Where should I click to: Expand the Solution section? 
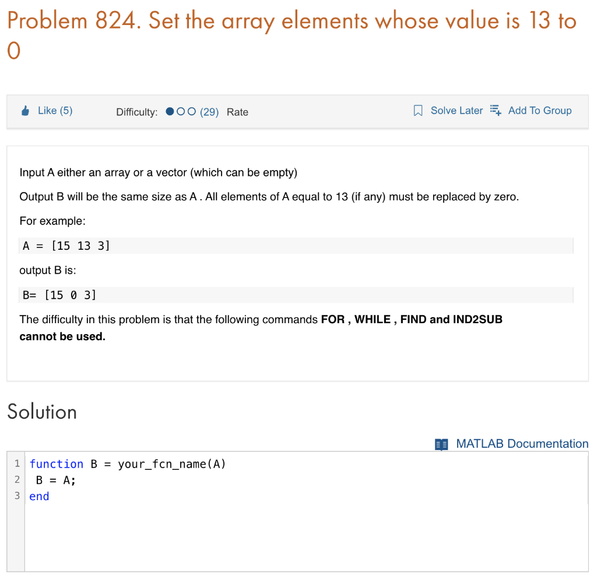coord(41,412)
